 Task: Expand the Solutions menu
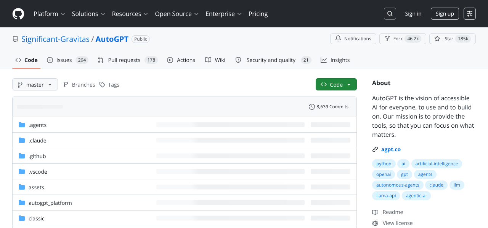click(x=88, y=14)
